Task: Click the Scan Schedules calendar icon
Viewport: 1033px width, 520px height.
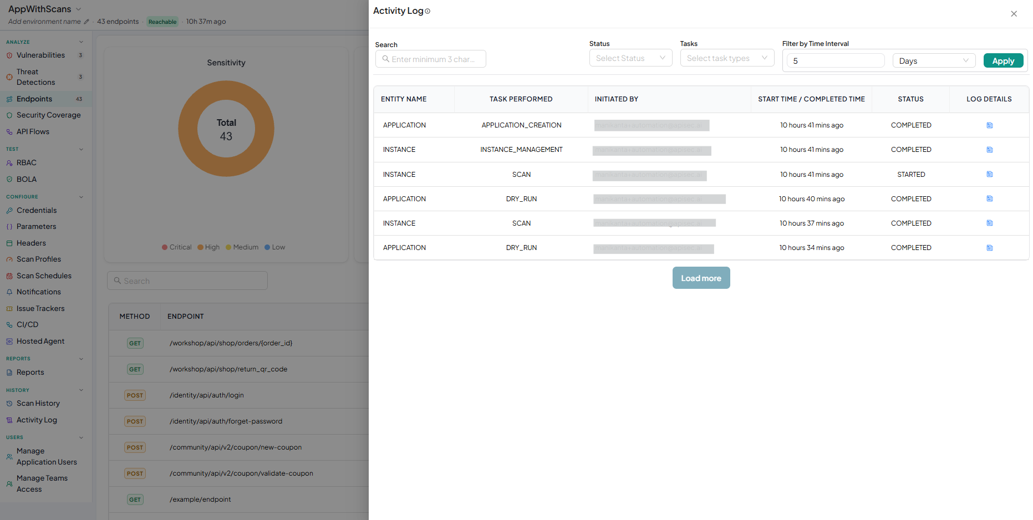Action: point(9,276)
